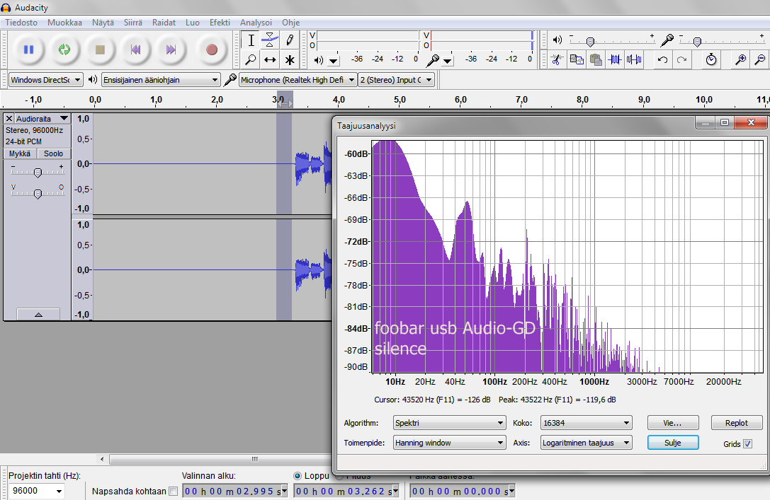Select the Time Shift arrows tool
Viewport: 770px width, 500px height.
(x=270, y=60)
